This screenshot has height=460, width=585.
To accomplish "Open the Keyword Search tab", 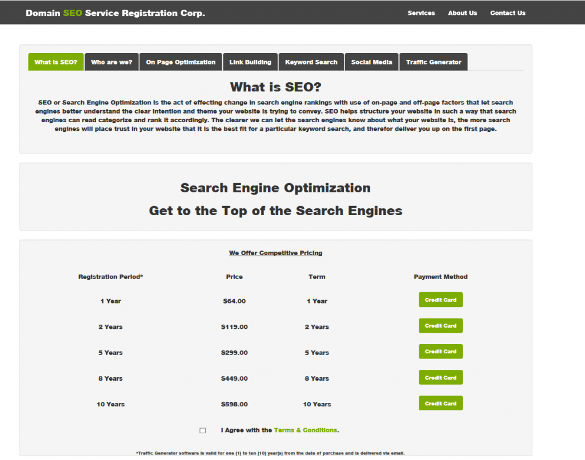I will (311, 62).
